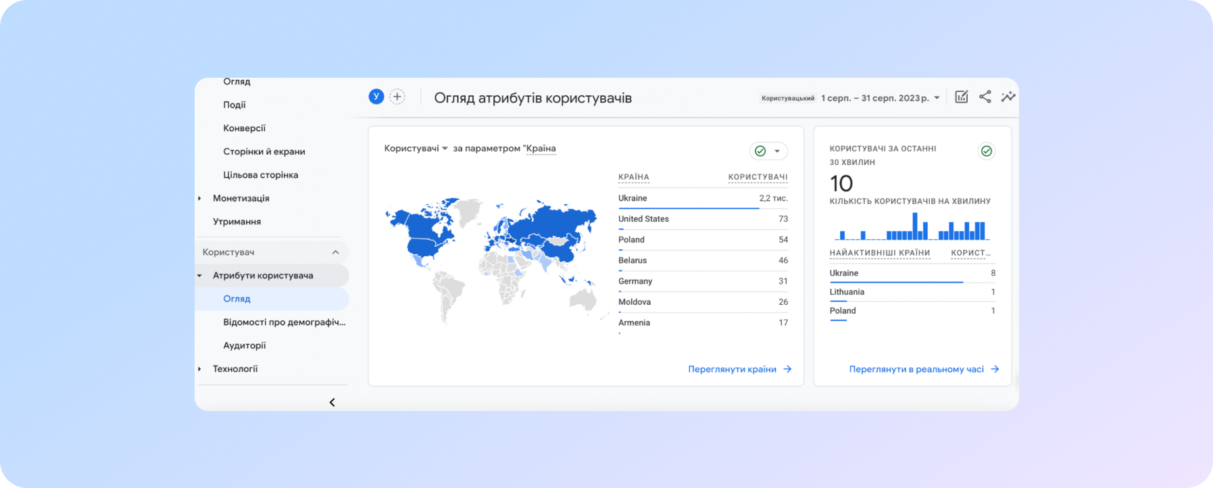Select the Ukraine row in the country table
This screenshot has height=488, width=1213.
[x=703, y=198]
